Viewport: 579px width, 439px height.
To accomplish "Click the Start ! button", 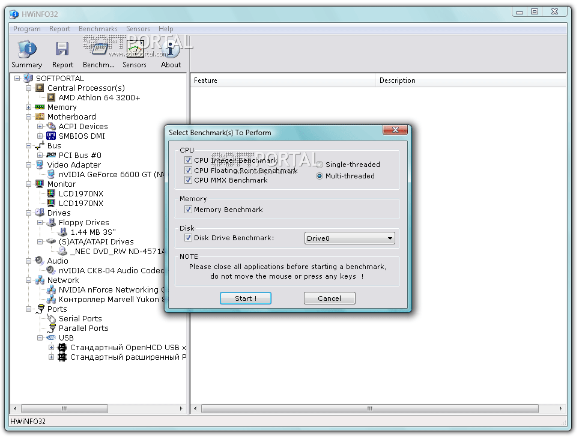I will tap(246, 298).
